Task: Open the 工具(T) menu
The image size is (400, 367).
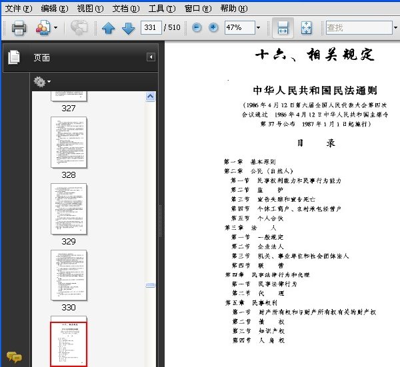Action: pos(162,9)
